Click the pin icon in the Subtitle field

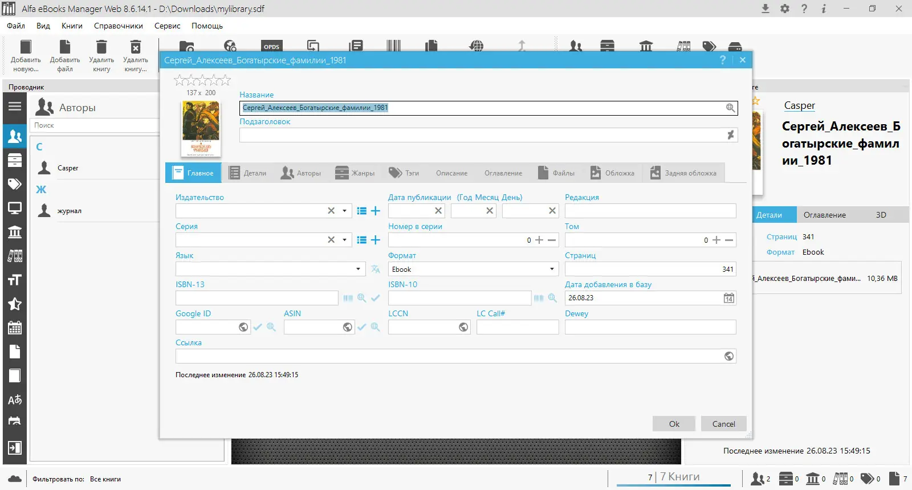click(730, 135)
